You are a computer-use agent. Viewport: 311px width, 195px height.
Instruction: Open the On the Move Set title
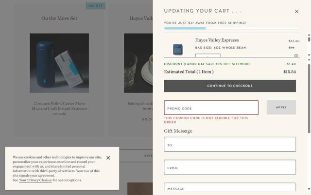59,18
